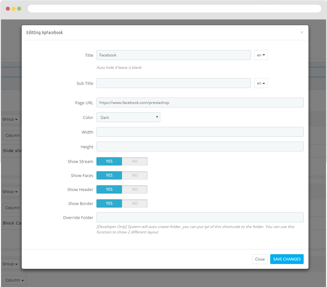The image size is (327, 287).
Task: Open the Column dropdown above Slide show
Action: coord(12,136)
